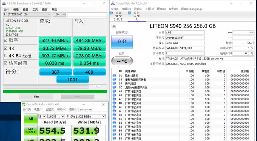Image resolution: width=257 pixels, height=141 pixels.
Task: Toggle the 访问时间 access time checkbox
Action: coord(6,63)
